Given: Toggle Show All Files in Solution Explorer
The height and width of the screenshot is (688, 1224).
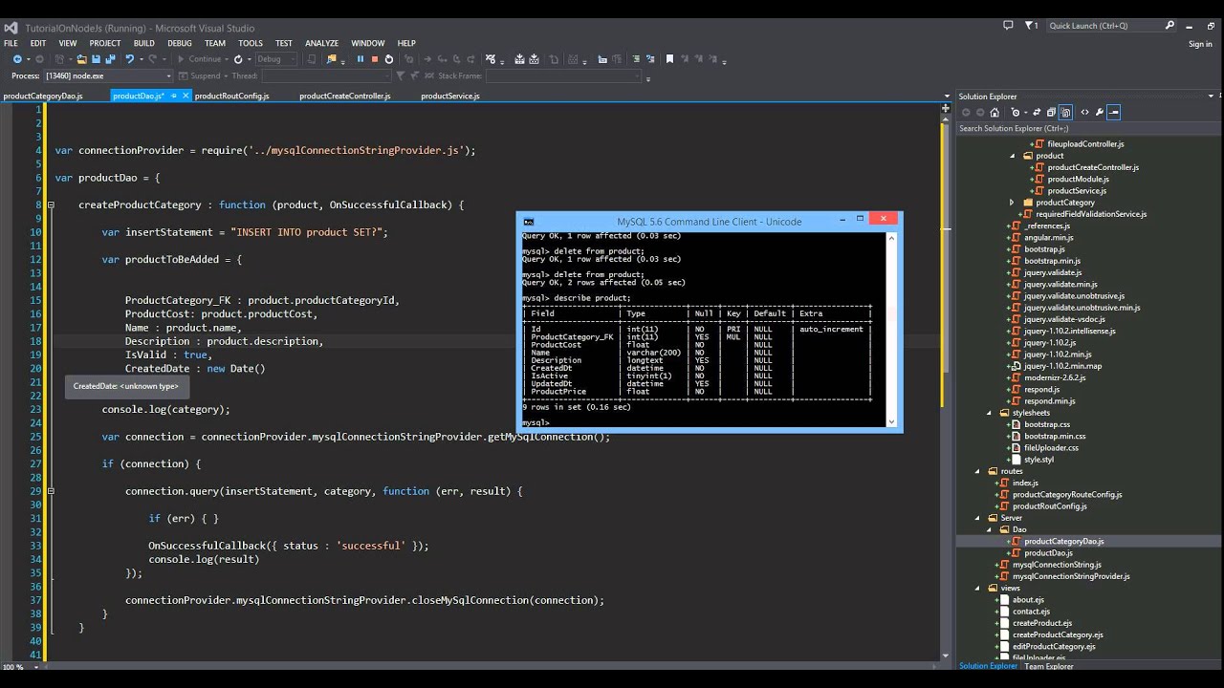Looking at the screenshot, I should [1065, 112].
